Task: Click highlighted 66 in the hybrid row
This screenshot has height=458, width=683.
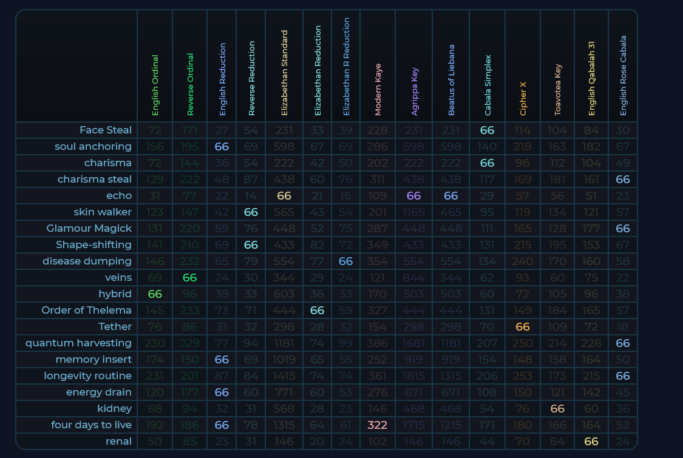Action: (155, 294)
